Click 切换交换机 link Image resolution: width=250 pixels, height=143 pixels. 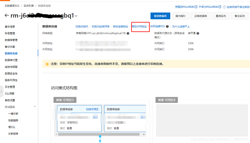[x=82, y=26]
